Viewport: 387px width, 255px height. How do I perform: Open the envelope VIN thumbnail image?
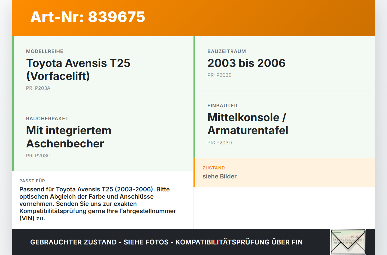pos(348,242)
